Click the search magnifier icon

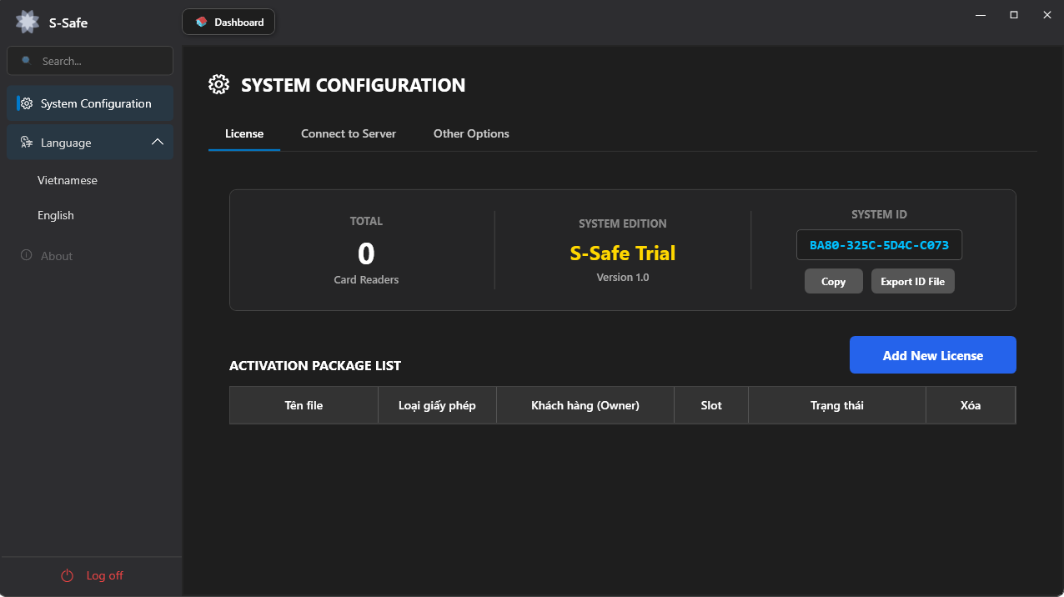pyautogui.click(x=27, y=61)
